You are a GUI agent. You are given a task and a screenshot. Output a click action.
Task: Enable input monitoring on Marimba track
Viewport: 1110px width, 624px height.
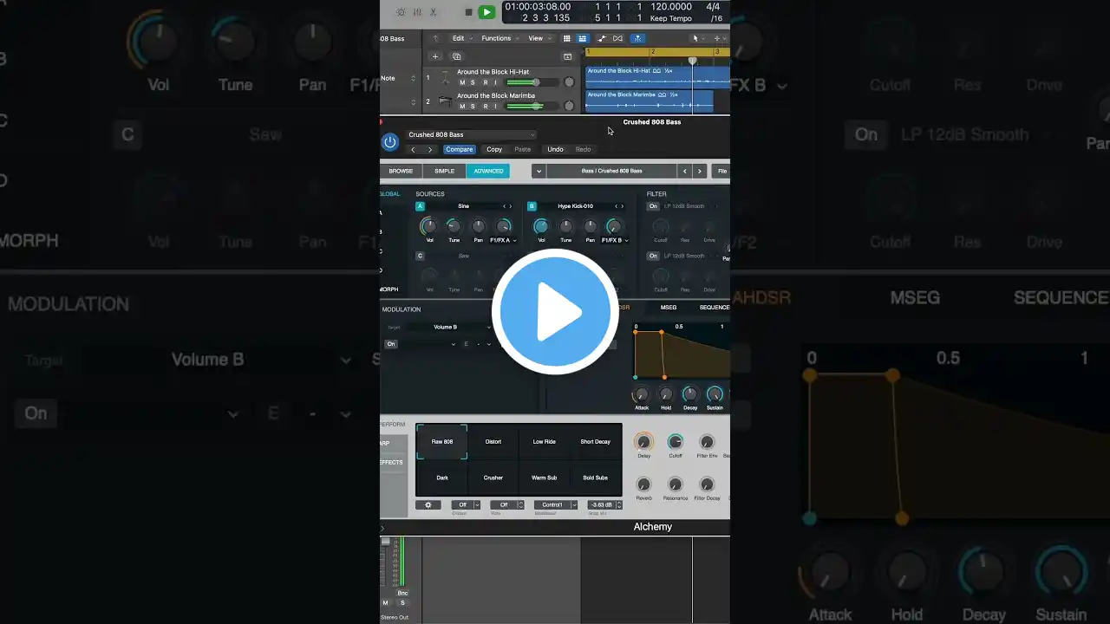point(495,106)
